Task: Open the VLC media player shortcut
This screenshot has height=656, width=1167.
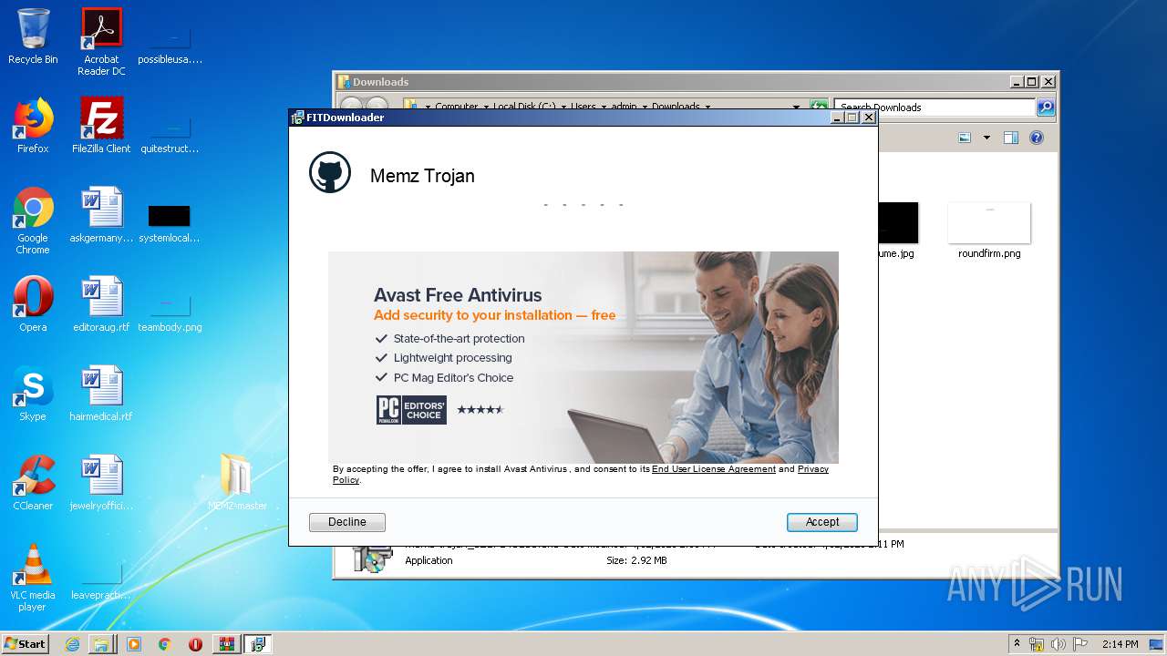Action: point(33,578)
